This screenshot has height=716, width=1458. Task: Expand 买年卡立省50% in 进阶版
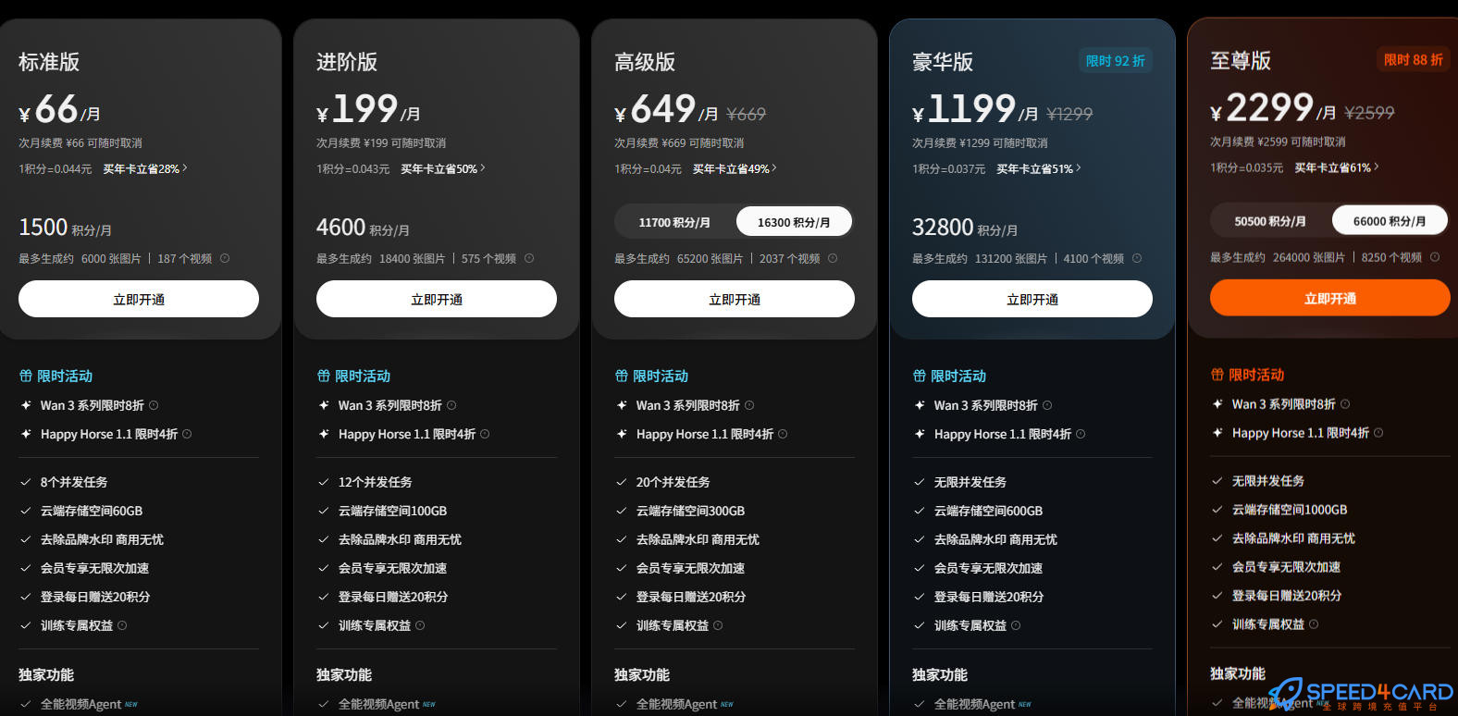point(443,169)
